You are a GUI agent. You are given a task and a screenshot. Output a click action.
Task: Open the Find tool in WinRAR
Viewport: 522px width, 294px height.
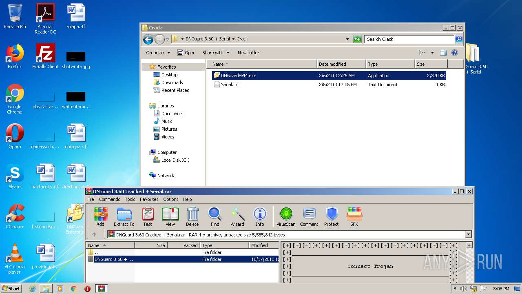click(215, 216)
